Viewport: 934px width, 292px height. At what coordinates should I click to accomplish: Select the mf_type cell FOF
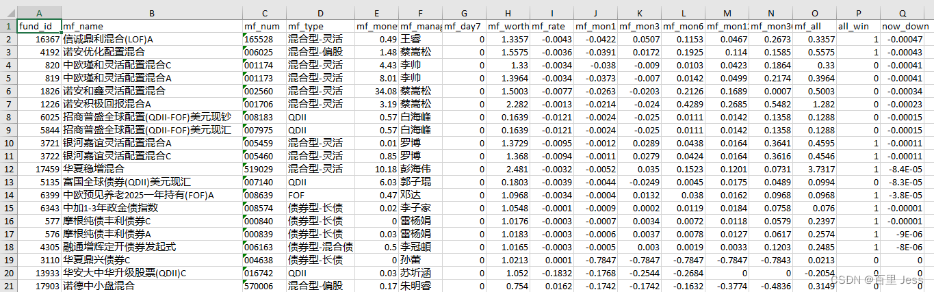click(x=320, y=194)
